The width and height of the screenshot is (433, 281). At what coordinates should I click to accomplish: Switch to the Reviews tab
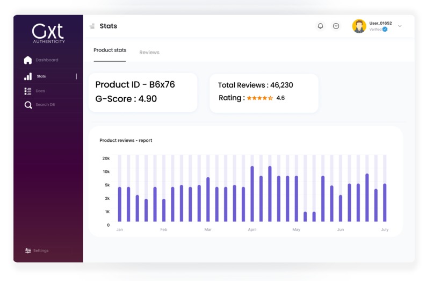click(149, 52)
